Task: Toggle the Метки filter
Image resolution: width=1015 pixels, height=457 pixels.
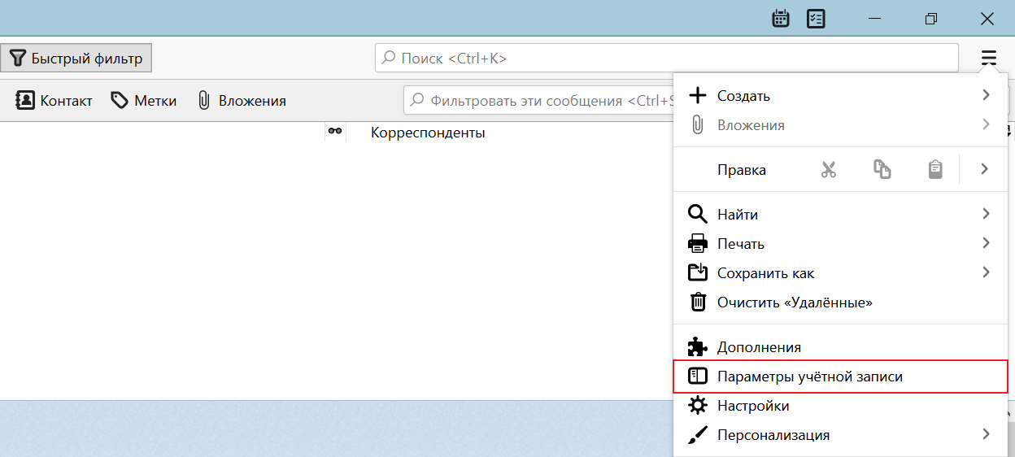Action: 144,101
